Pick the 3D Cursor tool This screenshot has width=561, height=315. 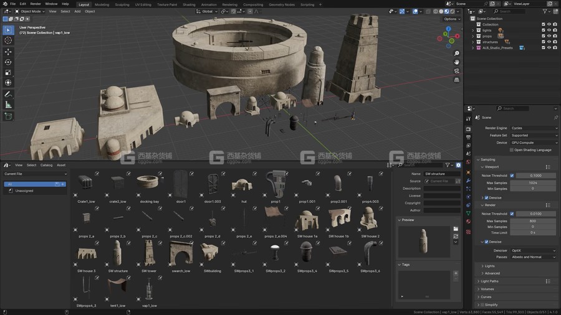click(8, 40)
